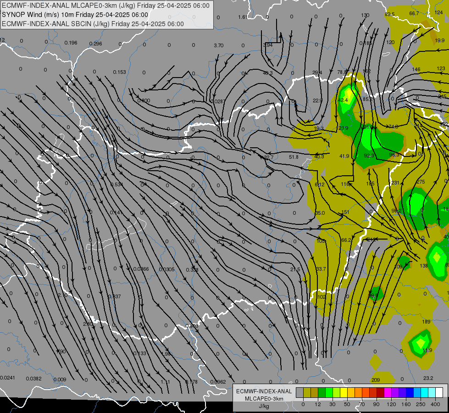Click the map value 35.0
This screenshot has width=449, height=413.
[x=320, y=213]
